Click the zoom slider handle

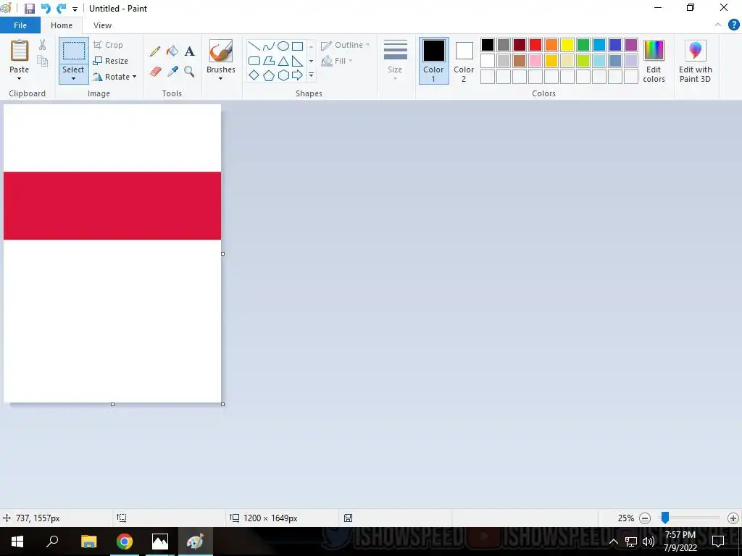coord(665,518)
